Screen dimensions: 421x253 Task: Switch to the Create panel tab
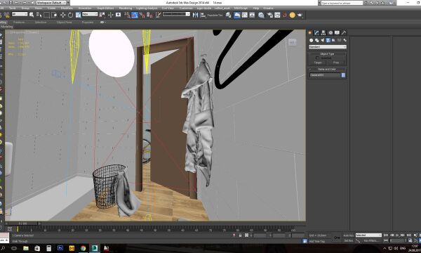(310, 32)
